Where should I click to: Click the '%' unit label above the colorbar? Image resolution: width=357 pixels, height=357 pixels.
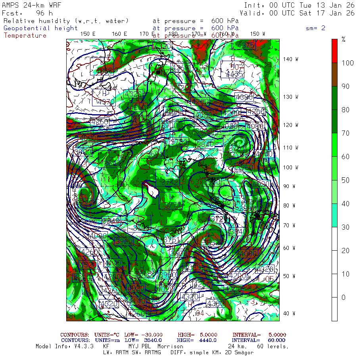pyautogui.click(x=344, y=40)
